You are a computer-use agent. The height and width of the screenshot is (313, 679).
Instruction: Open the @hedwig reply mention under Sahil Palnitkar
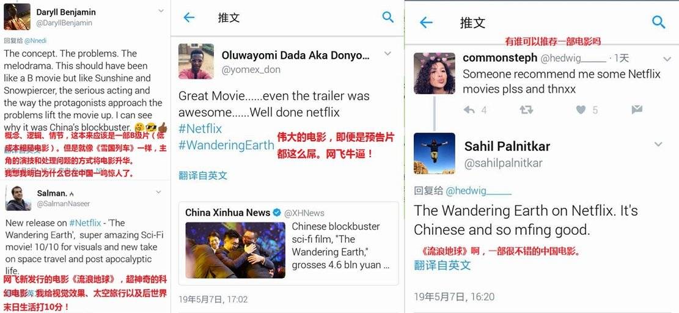pyautogui.click(x=479, y=191)
